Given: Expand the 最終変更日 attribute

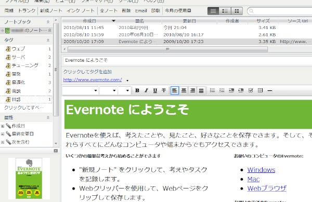Looking at the screenshot, I should [3, 134].
